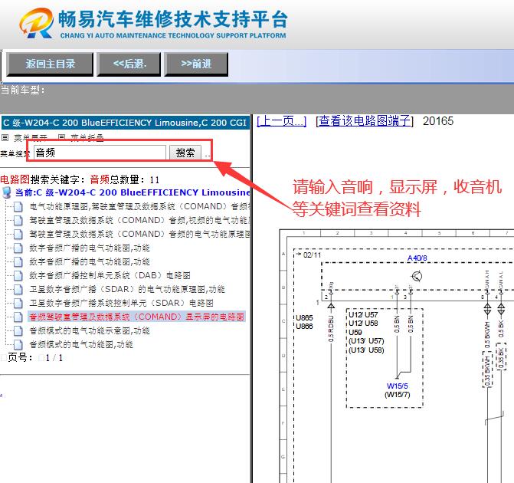Open 电气功能原理图,驾驶室管理及数据系统（COMAND）entry
Screen dimensions: 514x483
pyautogui.click(x=139, y=207)
